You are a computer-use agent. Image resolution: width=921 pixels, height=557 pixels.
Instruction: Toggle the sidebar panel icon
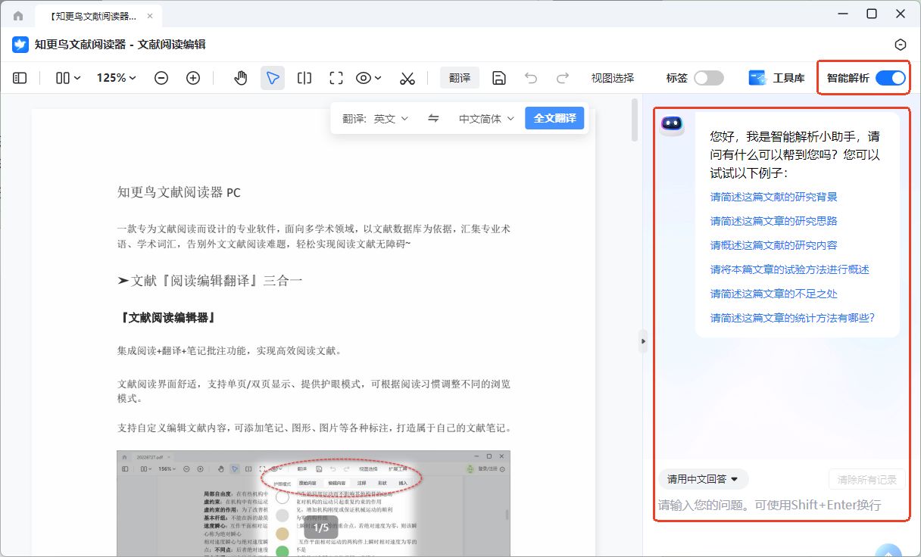(x=20, y=78)
